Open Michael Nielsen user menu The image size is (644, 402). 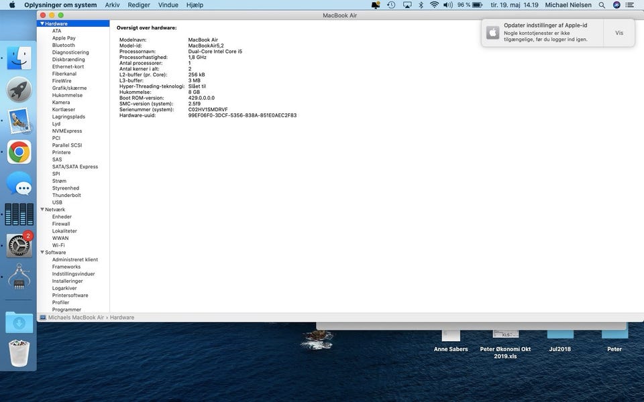point(568,5)
